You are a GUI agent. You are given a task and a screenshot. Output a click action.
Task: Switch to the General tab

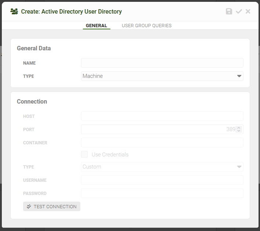click(96, 26)
